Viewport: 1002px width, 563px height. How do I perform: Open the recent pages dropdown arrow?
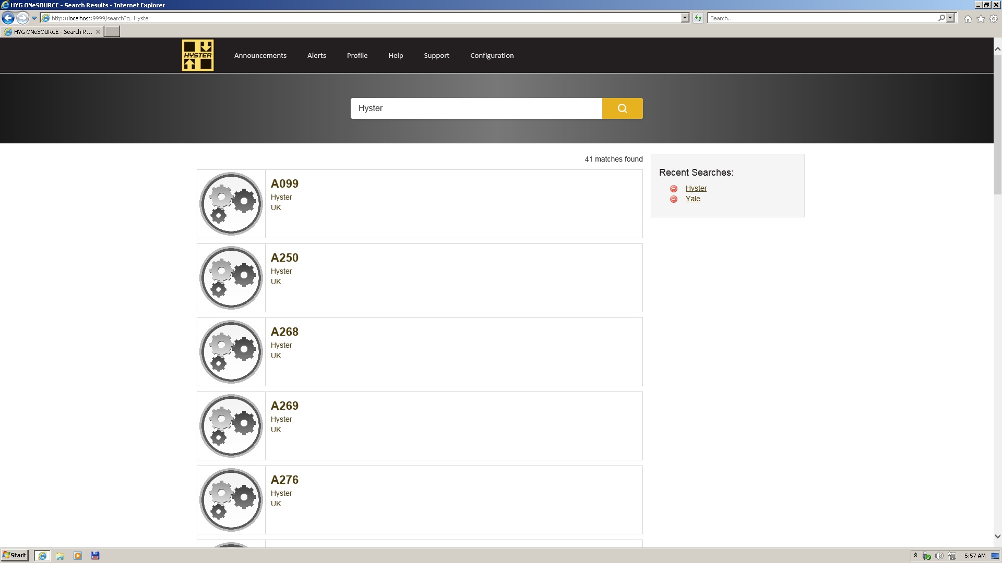click(x=34, y=18)
